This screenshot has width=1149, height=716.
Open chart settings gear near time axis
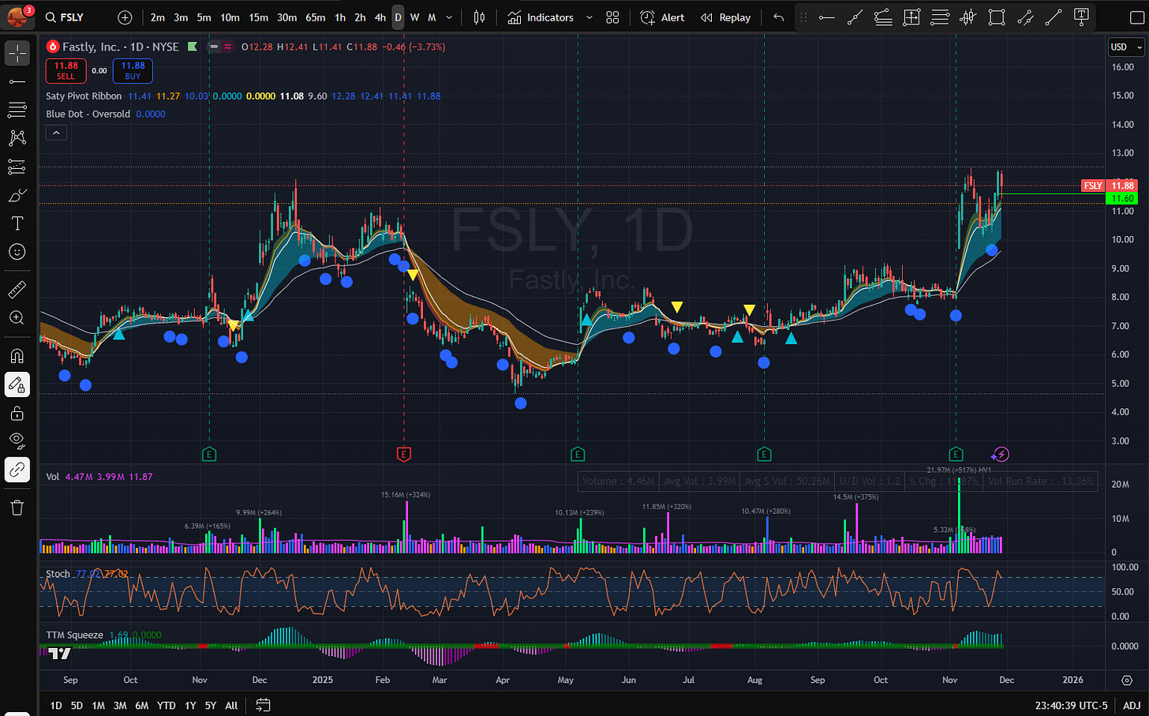1127,680
